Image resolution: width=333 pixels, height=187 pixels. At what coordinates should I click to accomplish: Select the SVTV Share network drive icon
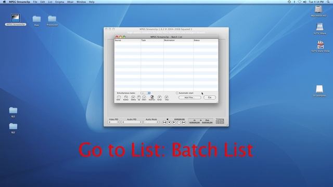pyautogui.click(x=320, y=29)
